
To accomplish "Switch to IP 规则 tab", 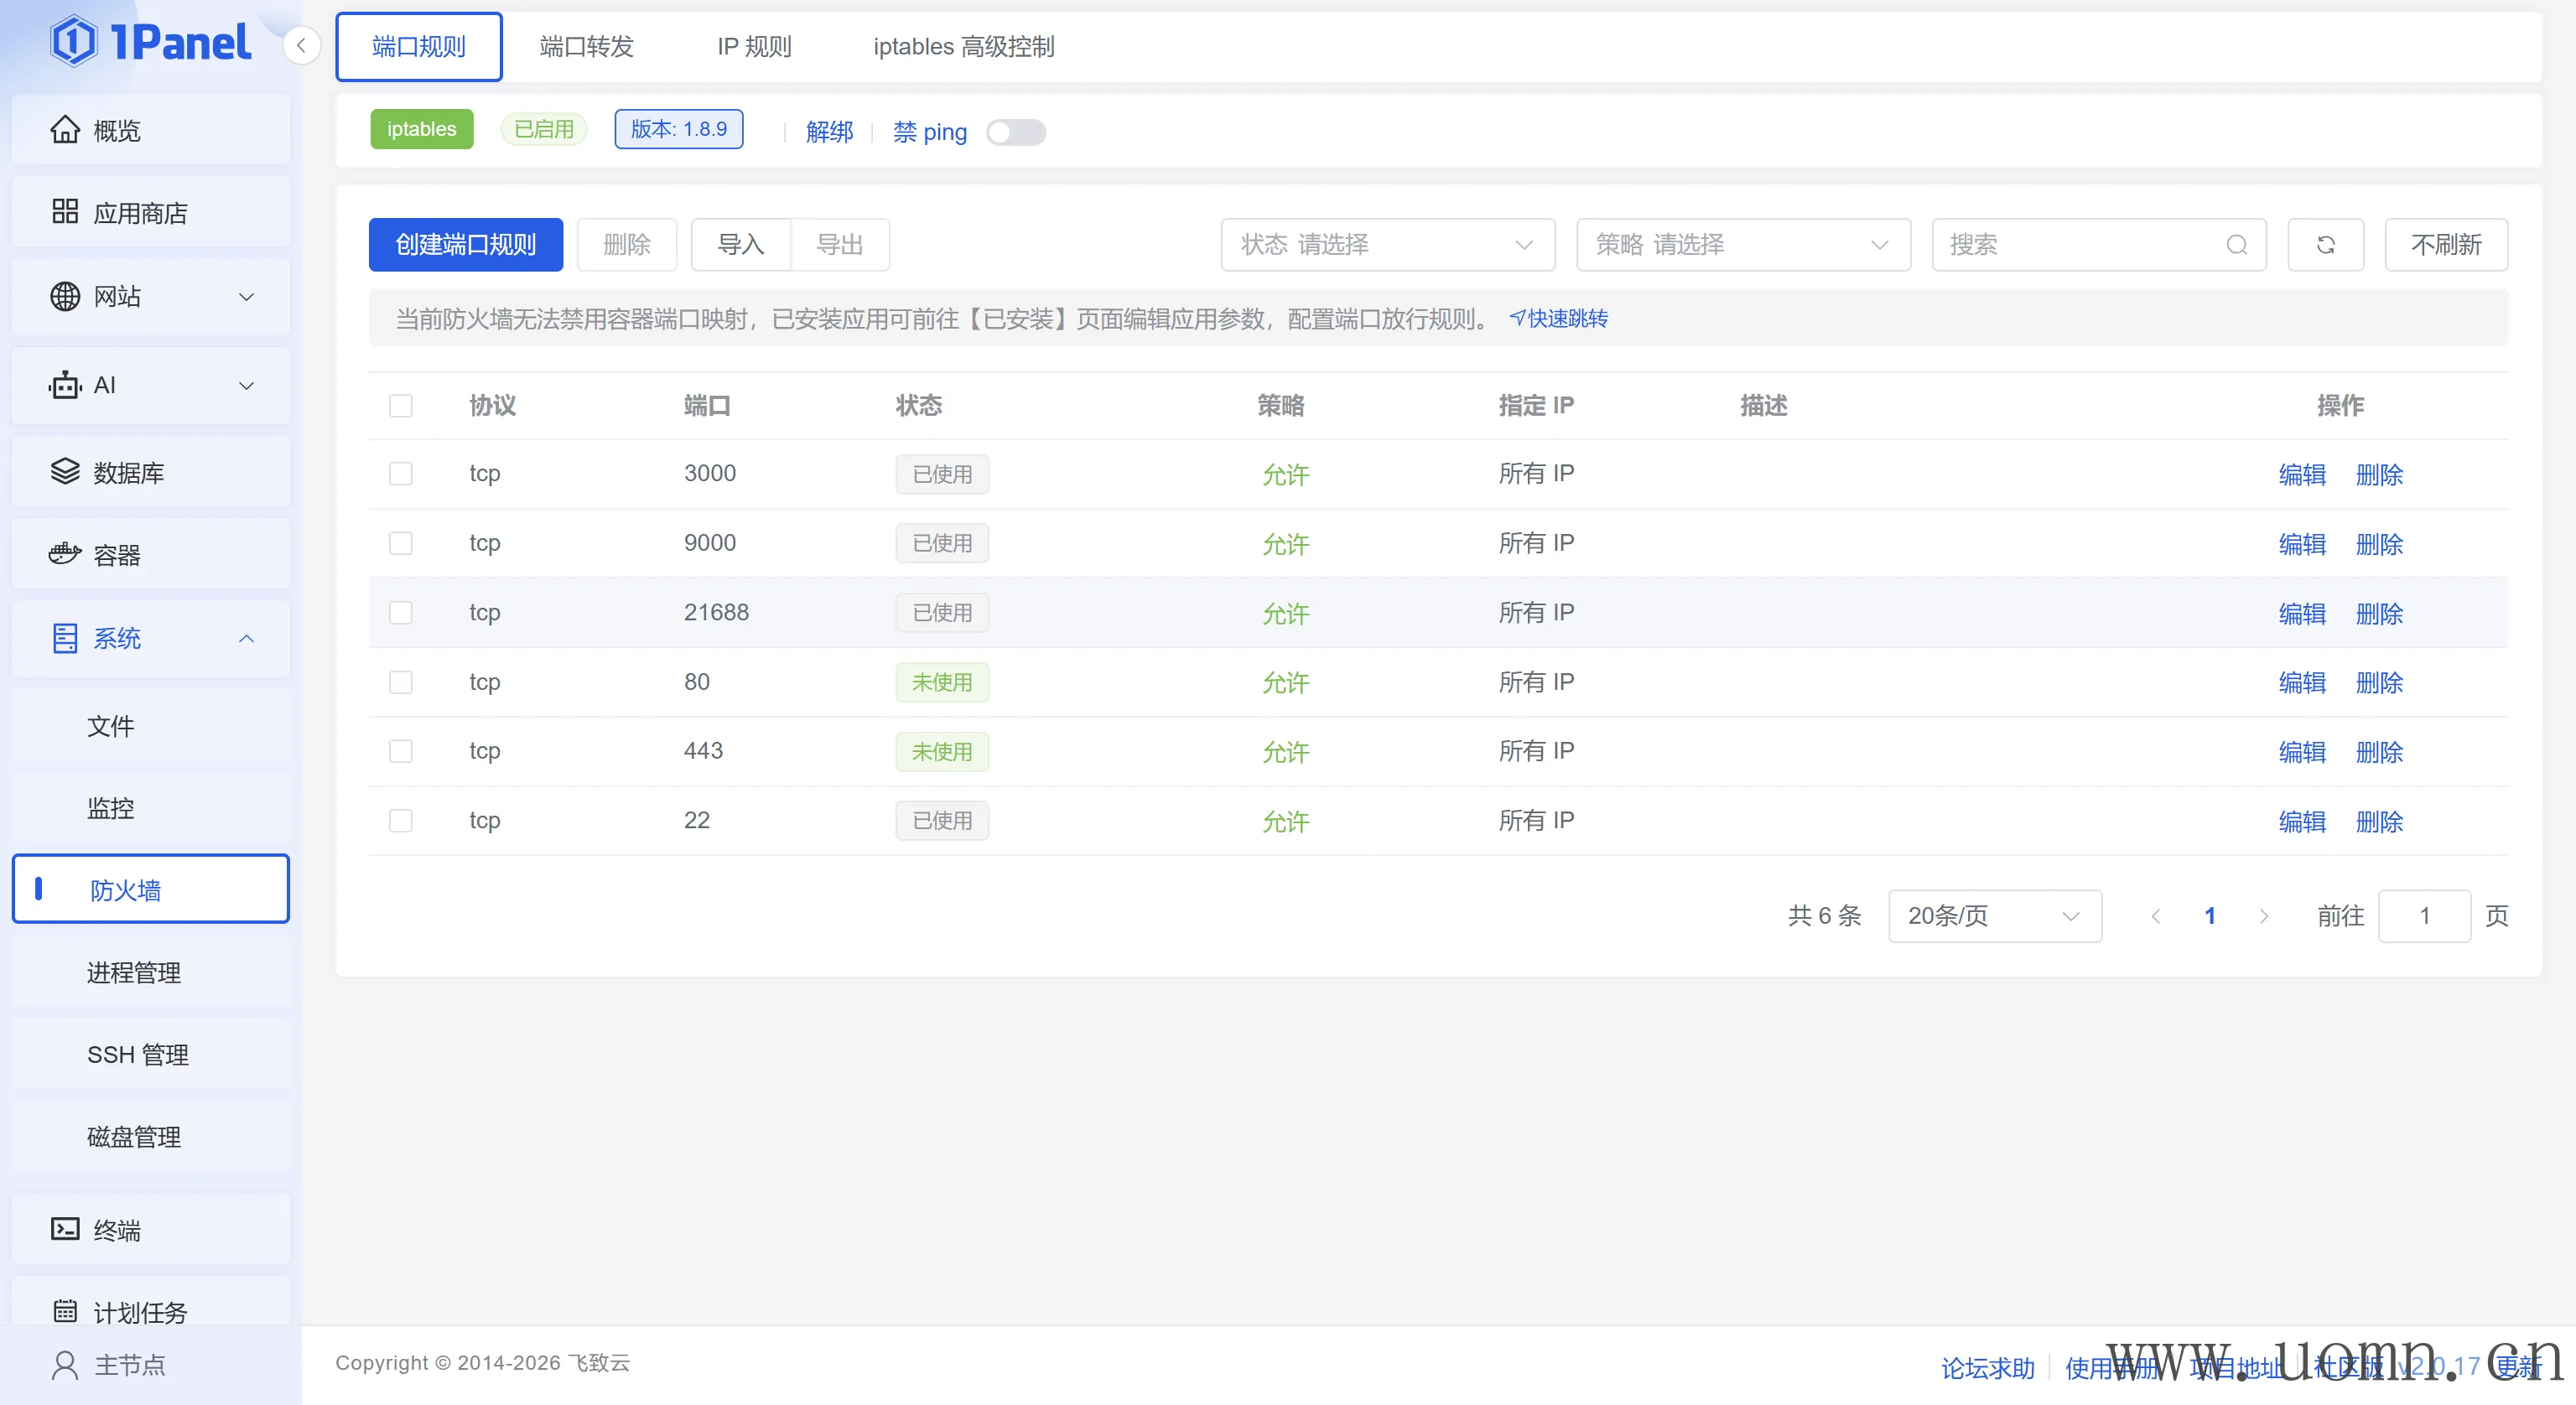I will point(754,47).
